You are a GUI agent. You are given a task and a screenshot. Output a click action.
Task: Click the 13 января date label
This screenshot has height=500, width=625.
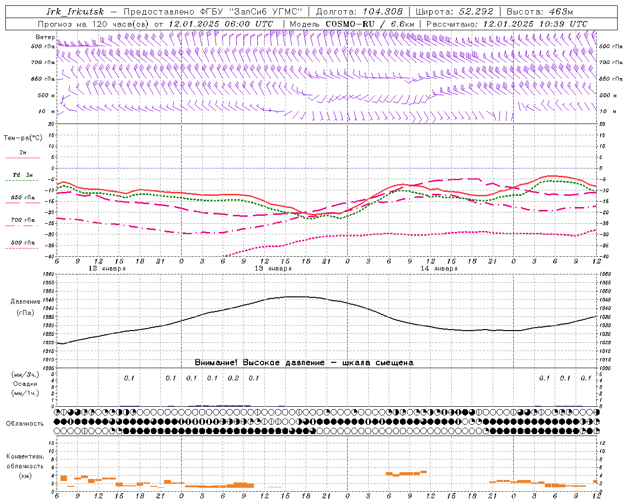[x=273, y=269]
